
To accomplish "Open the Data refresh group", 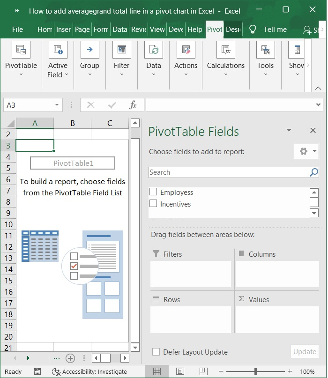I will [154, 59].
